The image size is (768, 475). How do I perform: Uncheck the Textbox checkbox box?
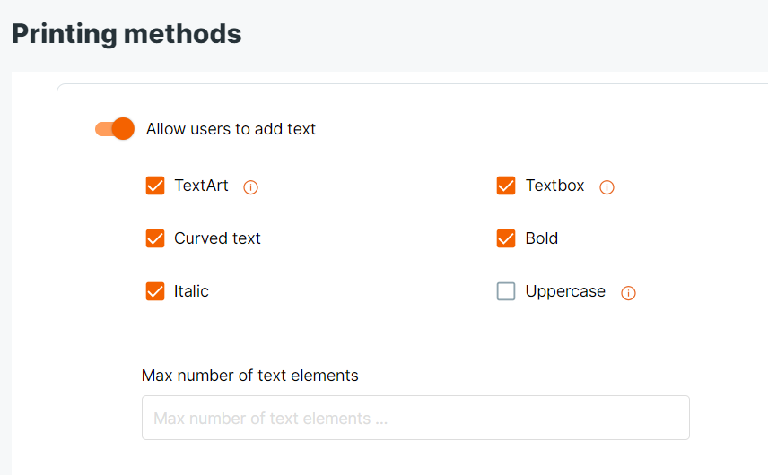506,186
